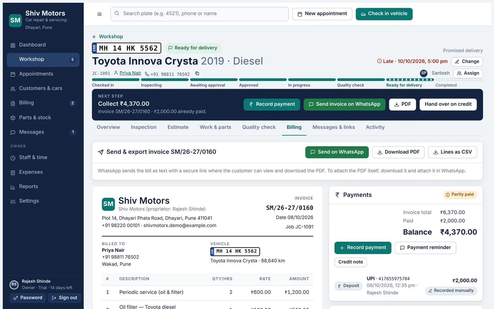Open Billing in the sidebar
Viewport: 494px width, 309px height.
43,103
